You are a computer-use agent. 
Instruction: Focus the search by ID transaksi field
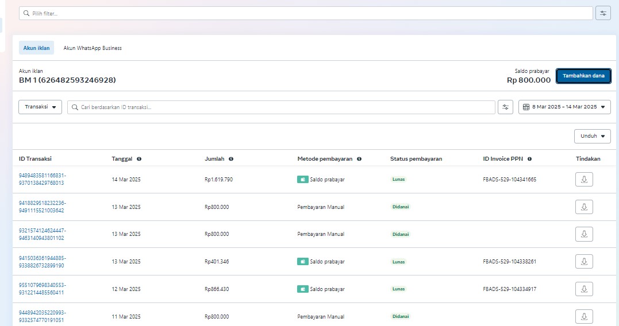pos(282,107)
